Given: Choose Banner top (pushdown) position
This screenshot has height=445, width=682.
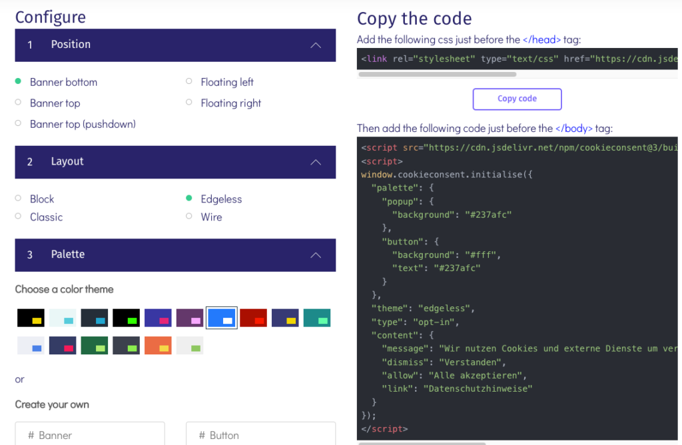Looking at the screenshot, I should tap(18, 123).
